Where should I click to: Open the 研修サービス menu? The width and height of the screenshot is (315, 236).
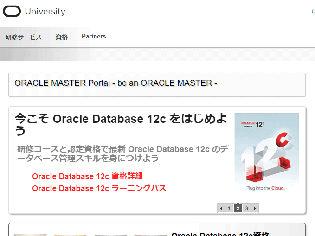24,37
